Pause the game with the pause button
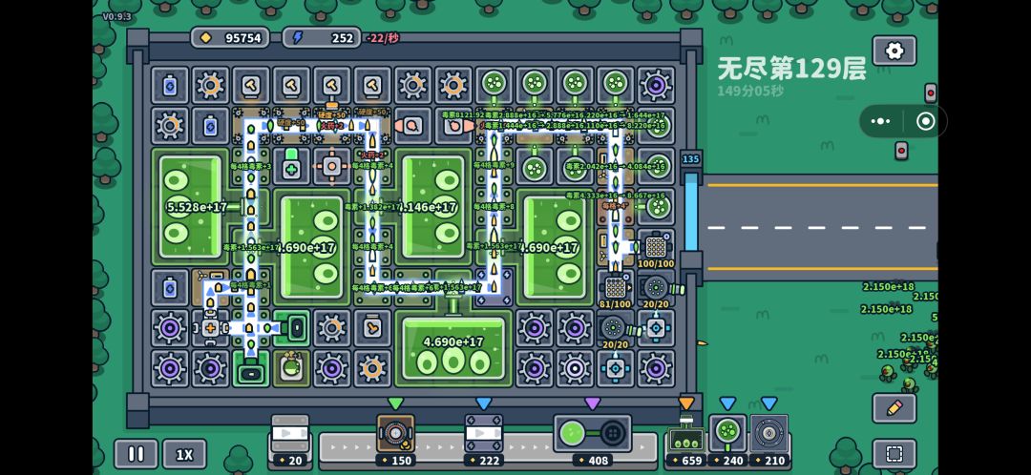1031x475 pixels. tap(137, 454)
